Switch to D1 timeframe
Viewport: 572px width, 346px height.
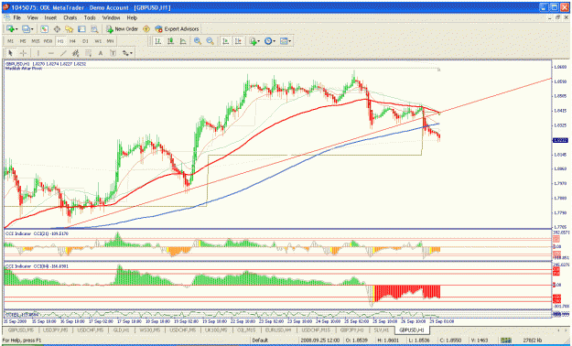click(x=85, y=41)
